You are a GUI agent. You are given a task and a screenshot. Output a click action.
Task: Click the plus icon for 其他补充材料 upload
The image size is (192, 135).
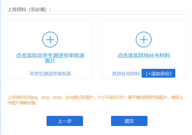pyautogui.click(x=143, y=39)
